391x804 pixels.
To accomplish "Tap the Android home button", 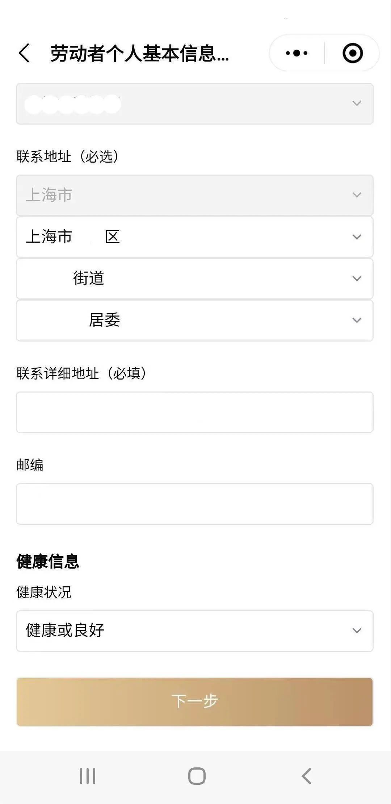I will click(197, 776).
